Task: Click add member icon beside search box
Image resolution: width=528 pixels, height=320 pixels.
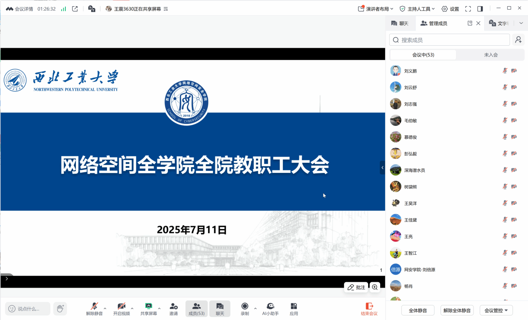Action: click(x=518, y=40)
